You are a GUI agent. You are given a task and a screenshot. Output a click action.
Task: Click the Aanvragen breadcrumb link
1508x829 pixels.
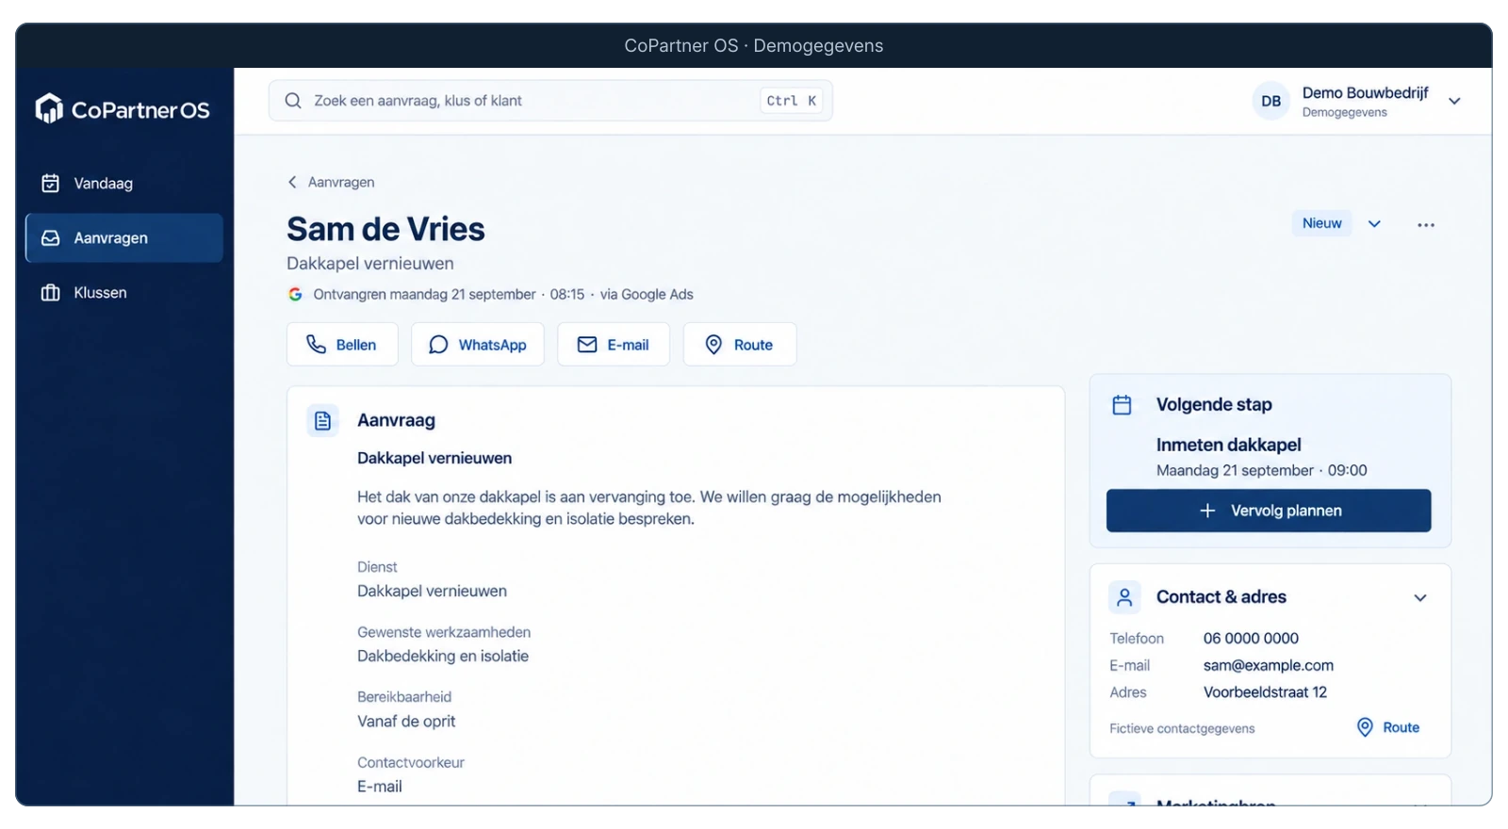point(341,182)
